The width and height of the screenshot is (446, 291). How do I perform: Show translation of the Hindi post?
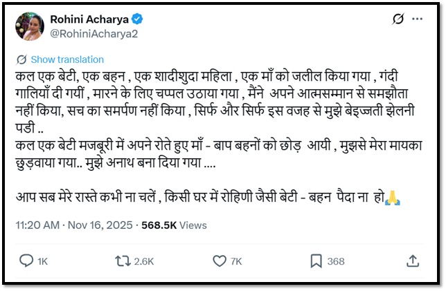click(66, 59)
